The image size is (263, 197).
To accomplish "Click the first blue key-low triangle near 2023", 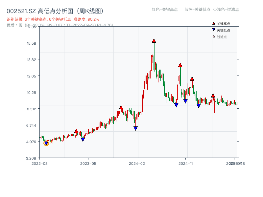I will point(83,139).
